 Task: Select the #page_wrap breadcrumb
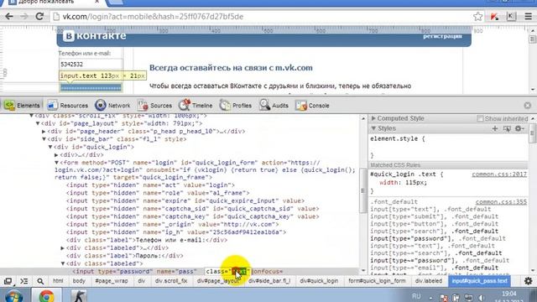[112, 281]
